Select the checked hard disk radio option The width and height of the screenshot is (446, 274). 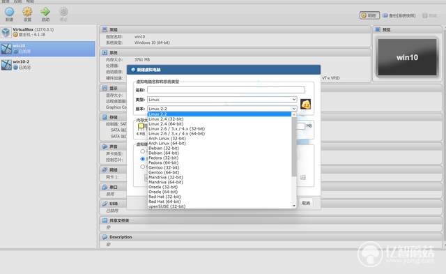(x=142, y=159)
